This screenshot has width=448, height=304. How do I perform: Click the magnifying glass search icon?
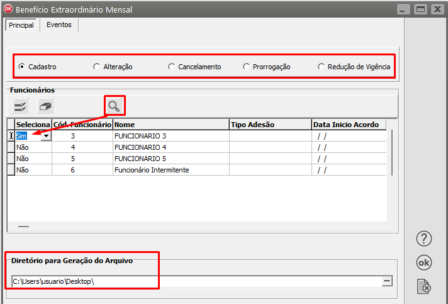[x=114, y=106]
